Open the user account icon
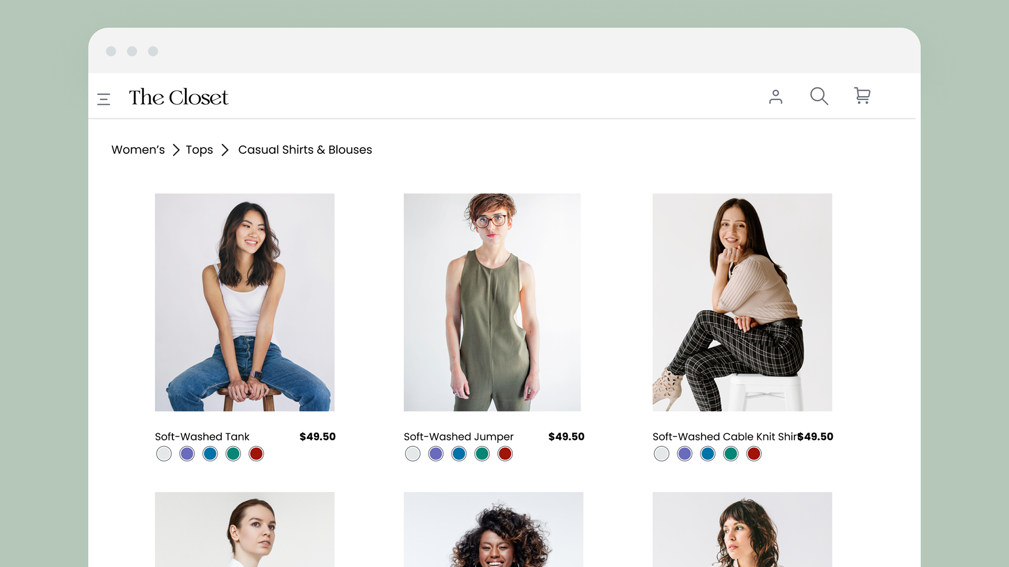Viewport: 1009px width, 567px height. point(776,97)
